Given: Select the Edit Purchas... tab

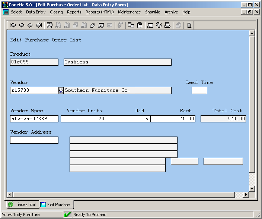Looking at the screenshot, I should point(57,204).
